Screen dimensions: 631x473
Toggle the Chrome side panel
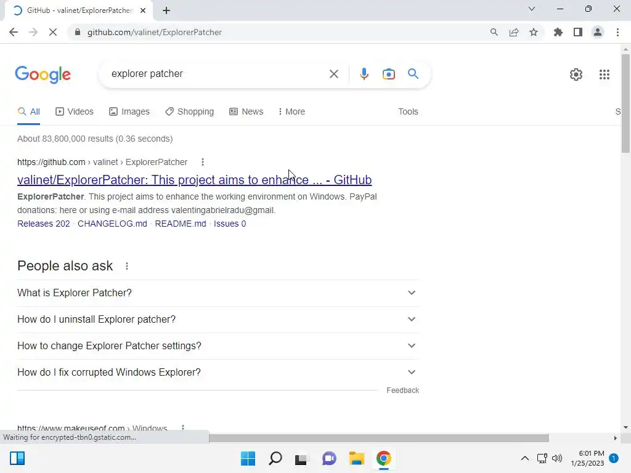[x=578, y=32]
